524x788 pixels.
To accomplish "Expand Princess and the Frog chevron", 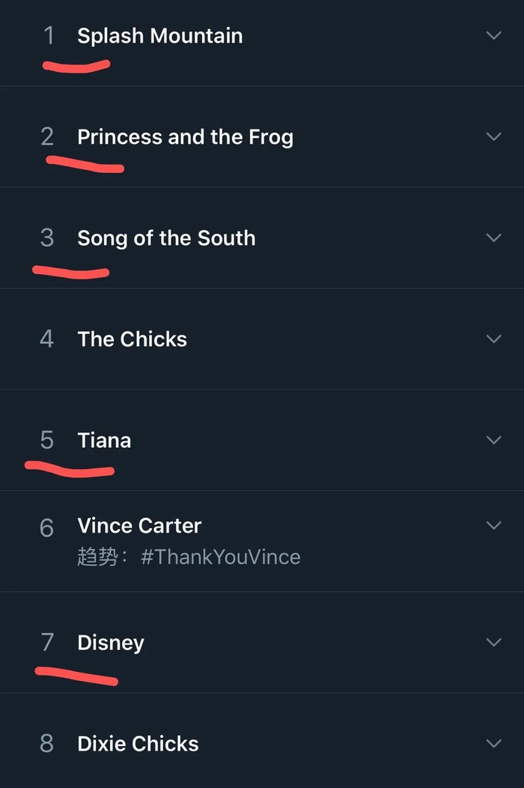I will [493, 136].
